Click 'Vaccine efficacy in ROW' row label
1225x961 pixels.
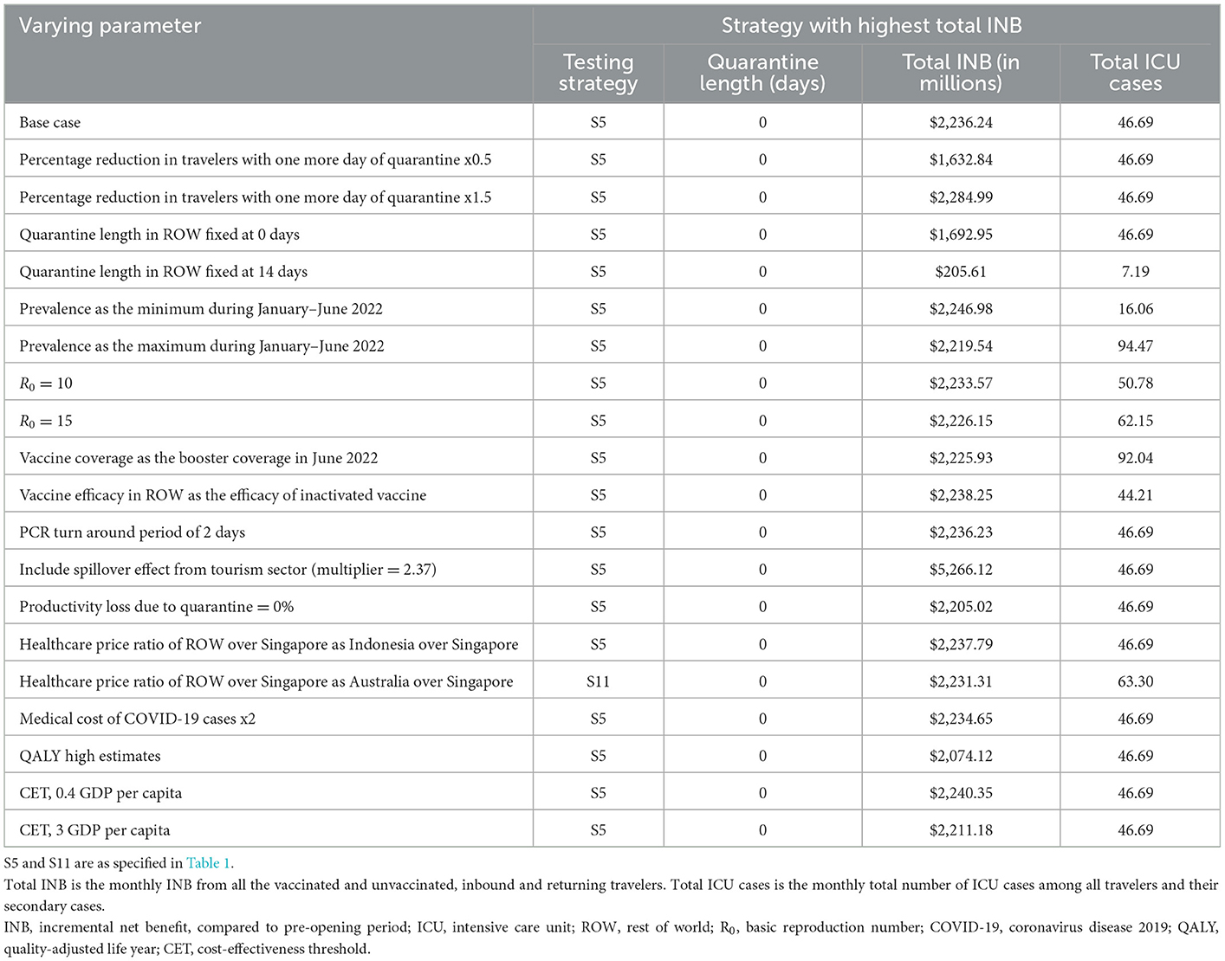(223, 495)
